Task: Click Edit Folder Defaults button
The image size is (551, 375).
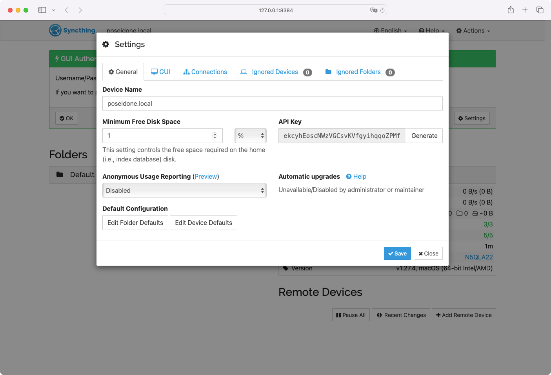Action: [x=135, y=223]
